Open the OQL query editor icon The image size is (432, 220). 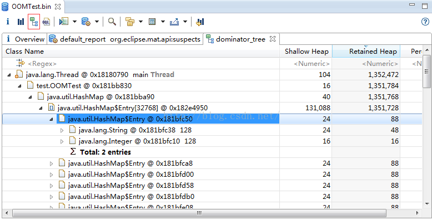coord(46,22)
